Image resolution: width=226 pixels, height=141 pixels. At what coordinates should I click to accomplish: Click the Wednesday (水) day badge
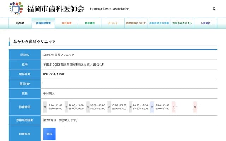pos(88,106)
